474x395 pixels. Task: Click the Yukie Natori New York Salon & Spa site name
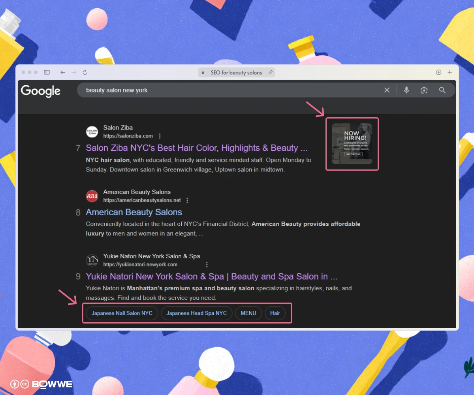click(152, 256)
